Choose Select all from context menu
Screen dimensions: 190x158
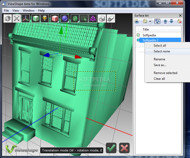click(168, 46)
